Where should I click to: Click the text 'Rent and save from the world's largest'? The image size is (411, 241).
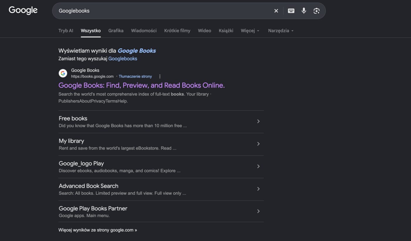pos(117,148)
